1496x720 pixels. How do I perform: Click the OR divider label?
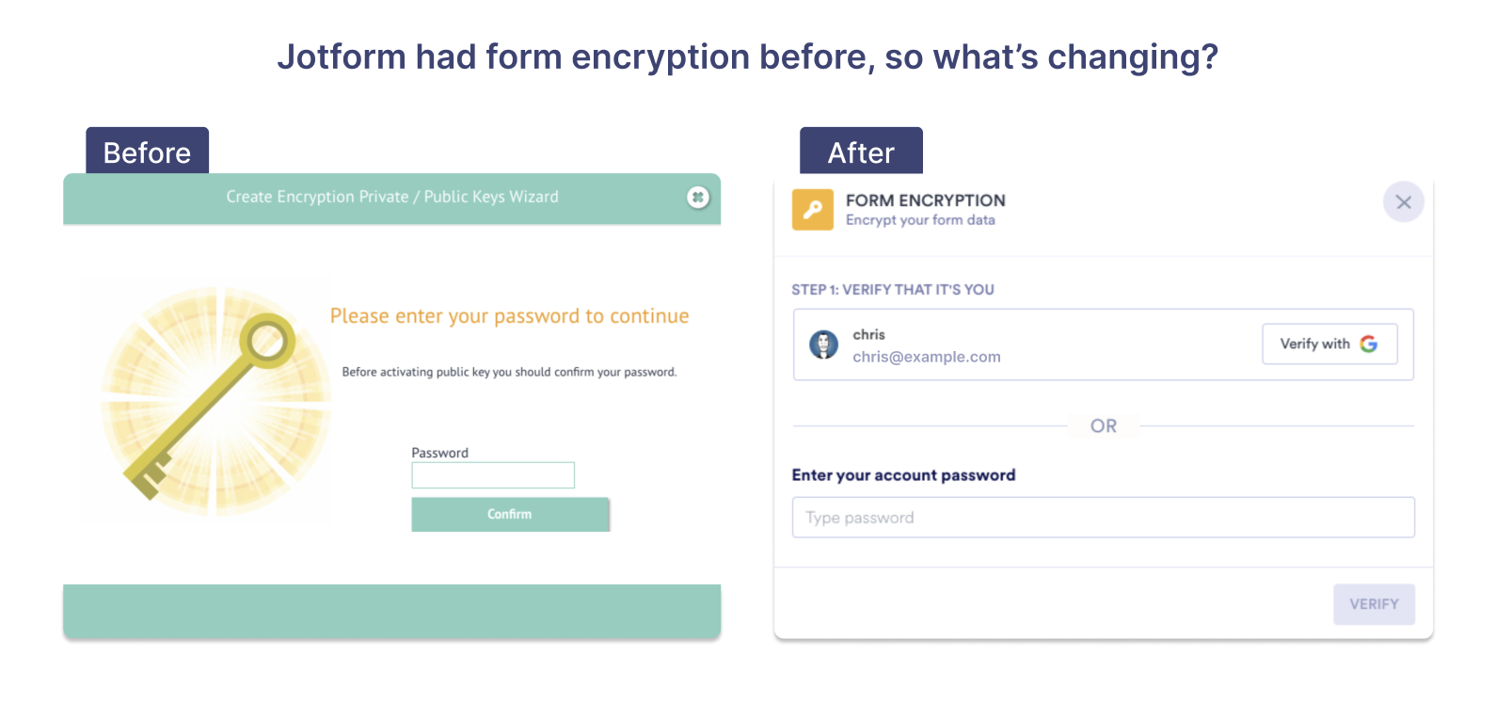pos(1104,426)
